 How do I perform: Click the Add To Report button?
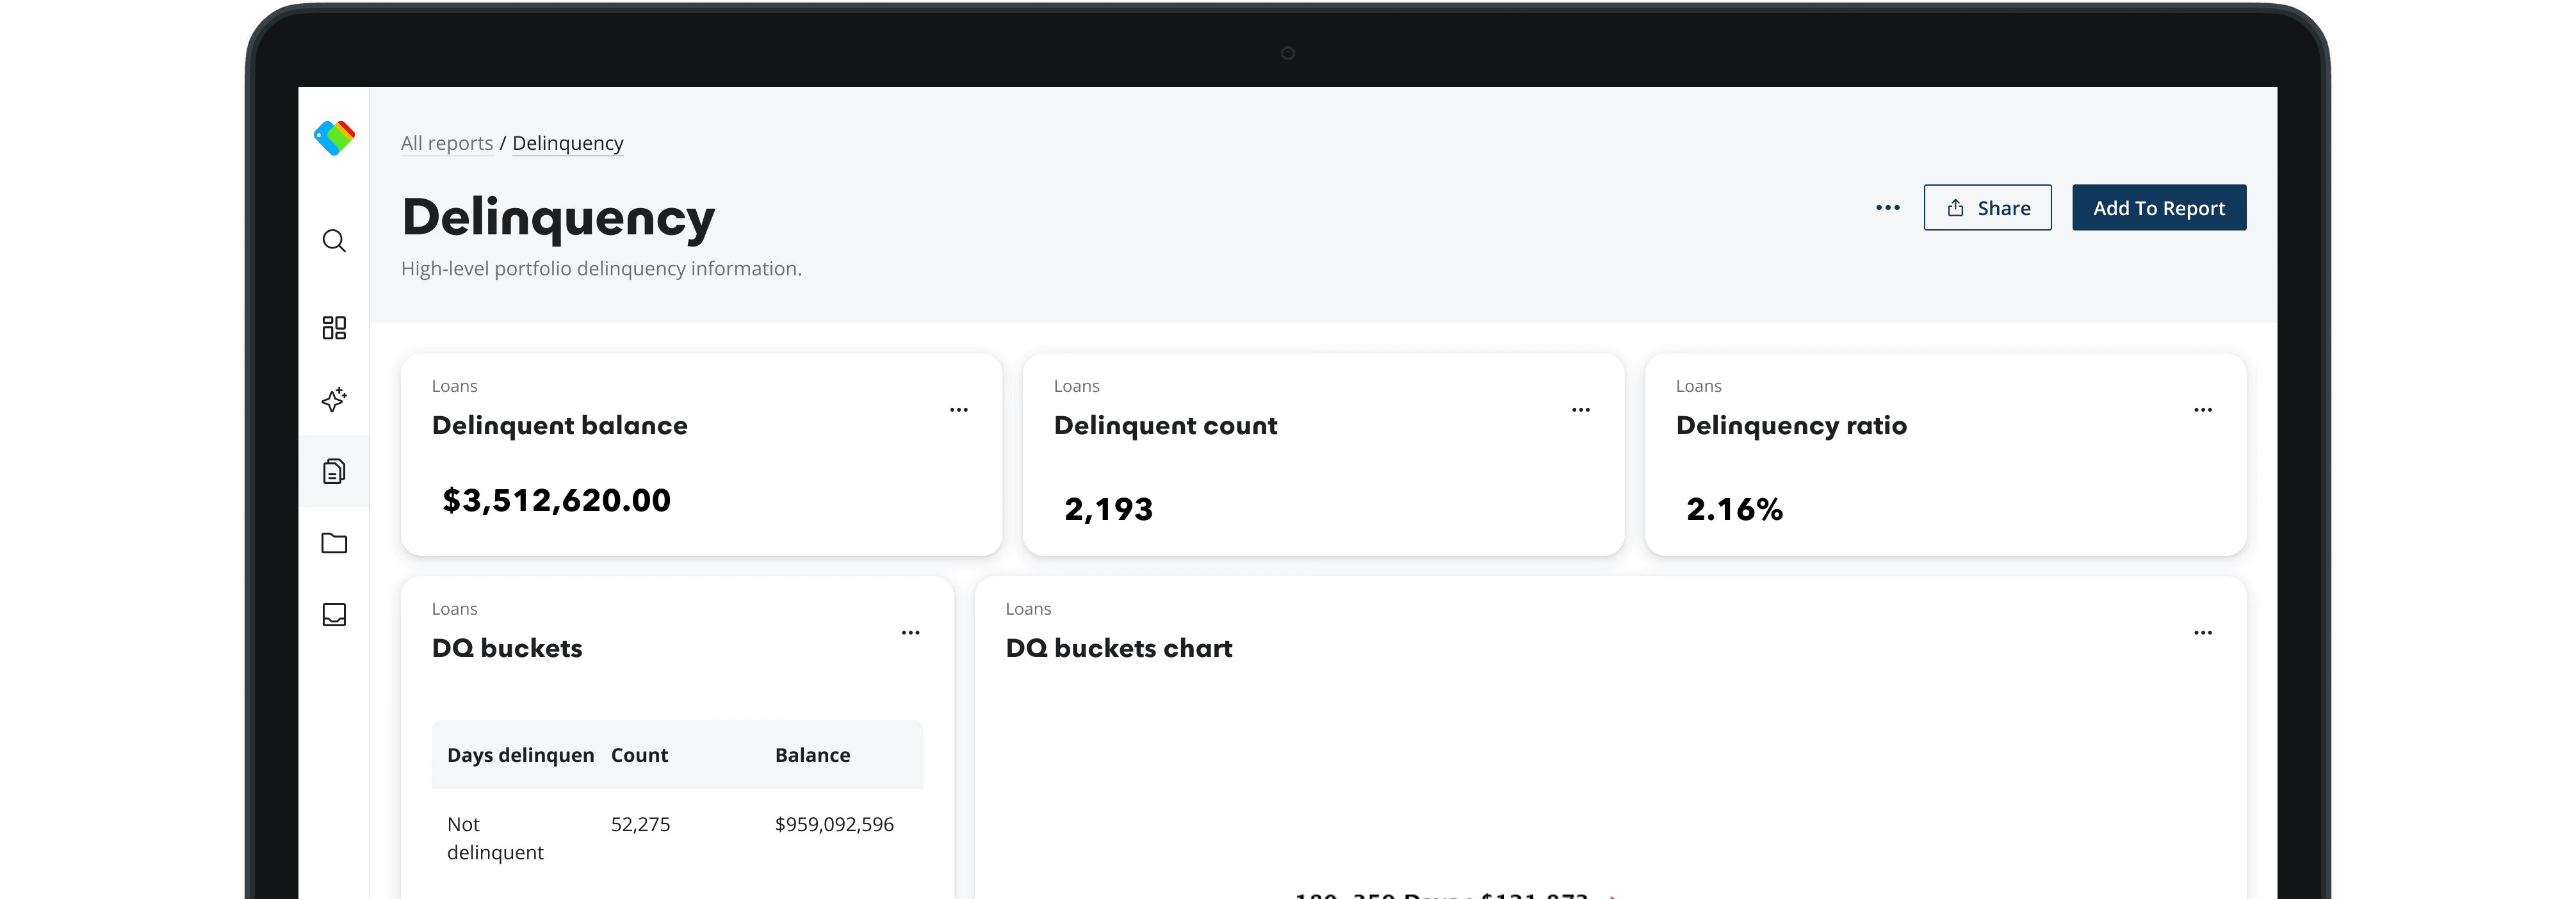tap(2158, 208)
